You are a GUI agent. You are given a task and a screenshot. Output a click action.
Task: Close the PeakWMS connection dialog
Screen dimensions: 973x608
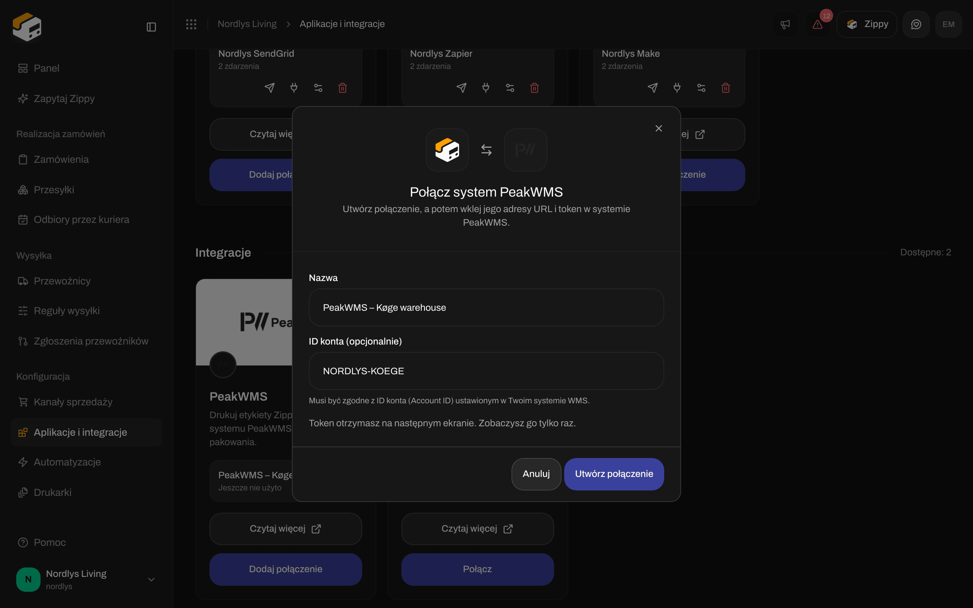[x=658, y=128]
